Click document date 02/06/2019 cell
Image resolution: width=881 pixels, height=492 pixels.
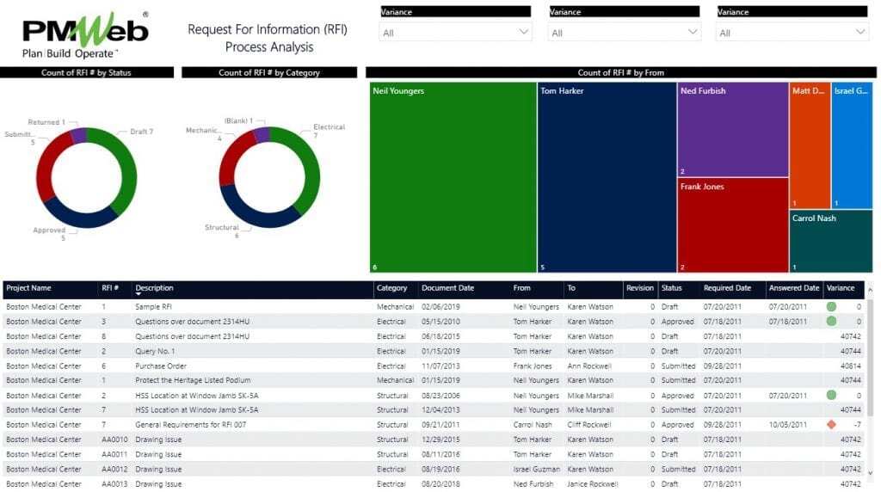440,307
